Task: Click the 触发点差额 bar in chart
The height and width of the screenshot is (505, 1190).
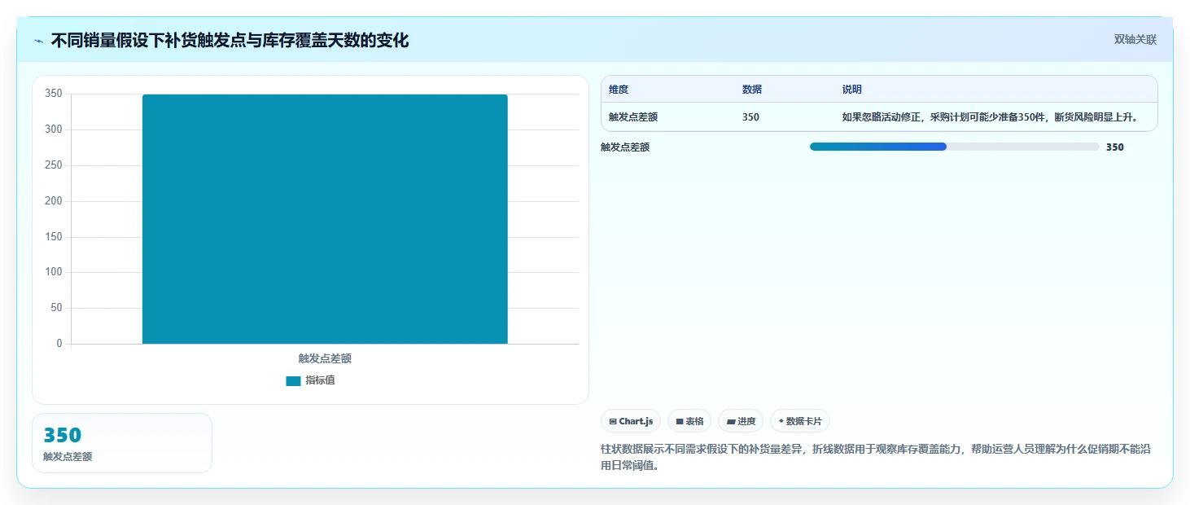Action: (x=325, y=219)
